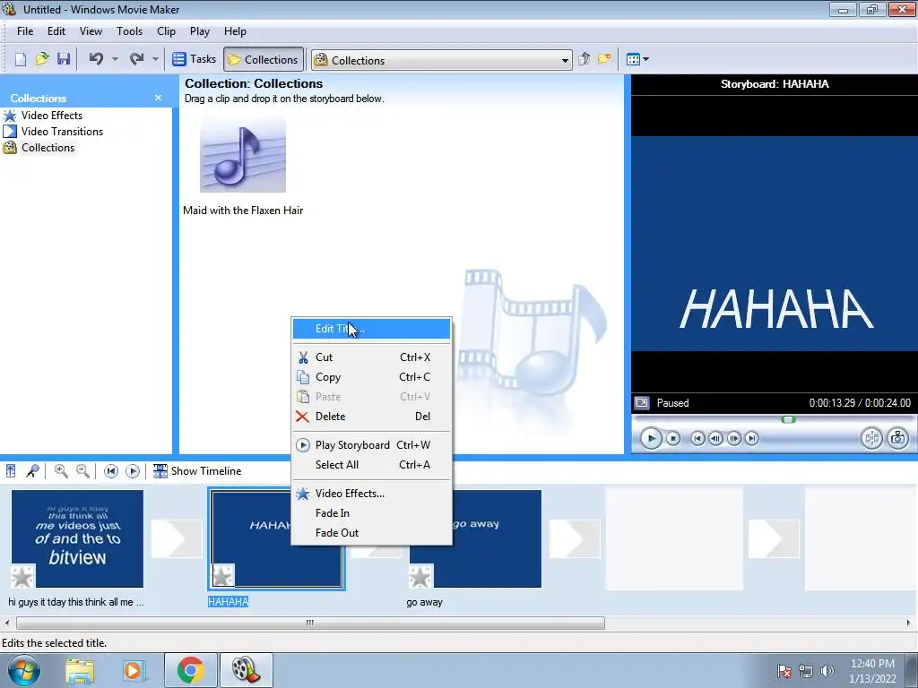Step to the next frame
Screen dimensions: 918x688
[x=733, y=438]
